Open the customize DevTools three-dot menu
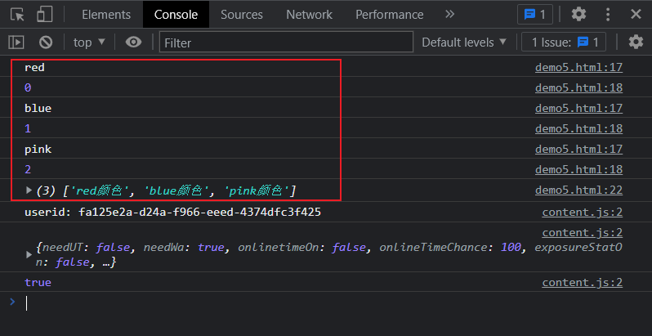 coord(607,14)
